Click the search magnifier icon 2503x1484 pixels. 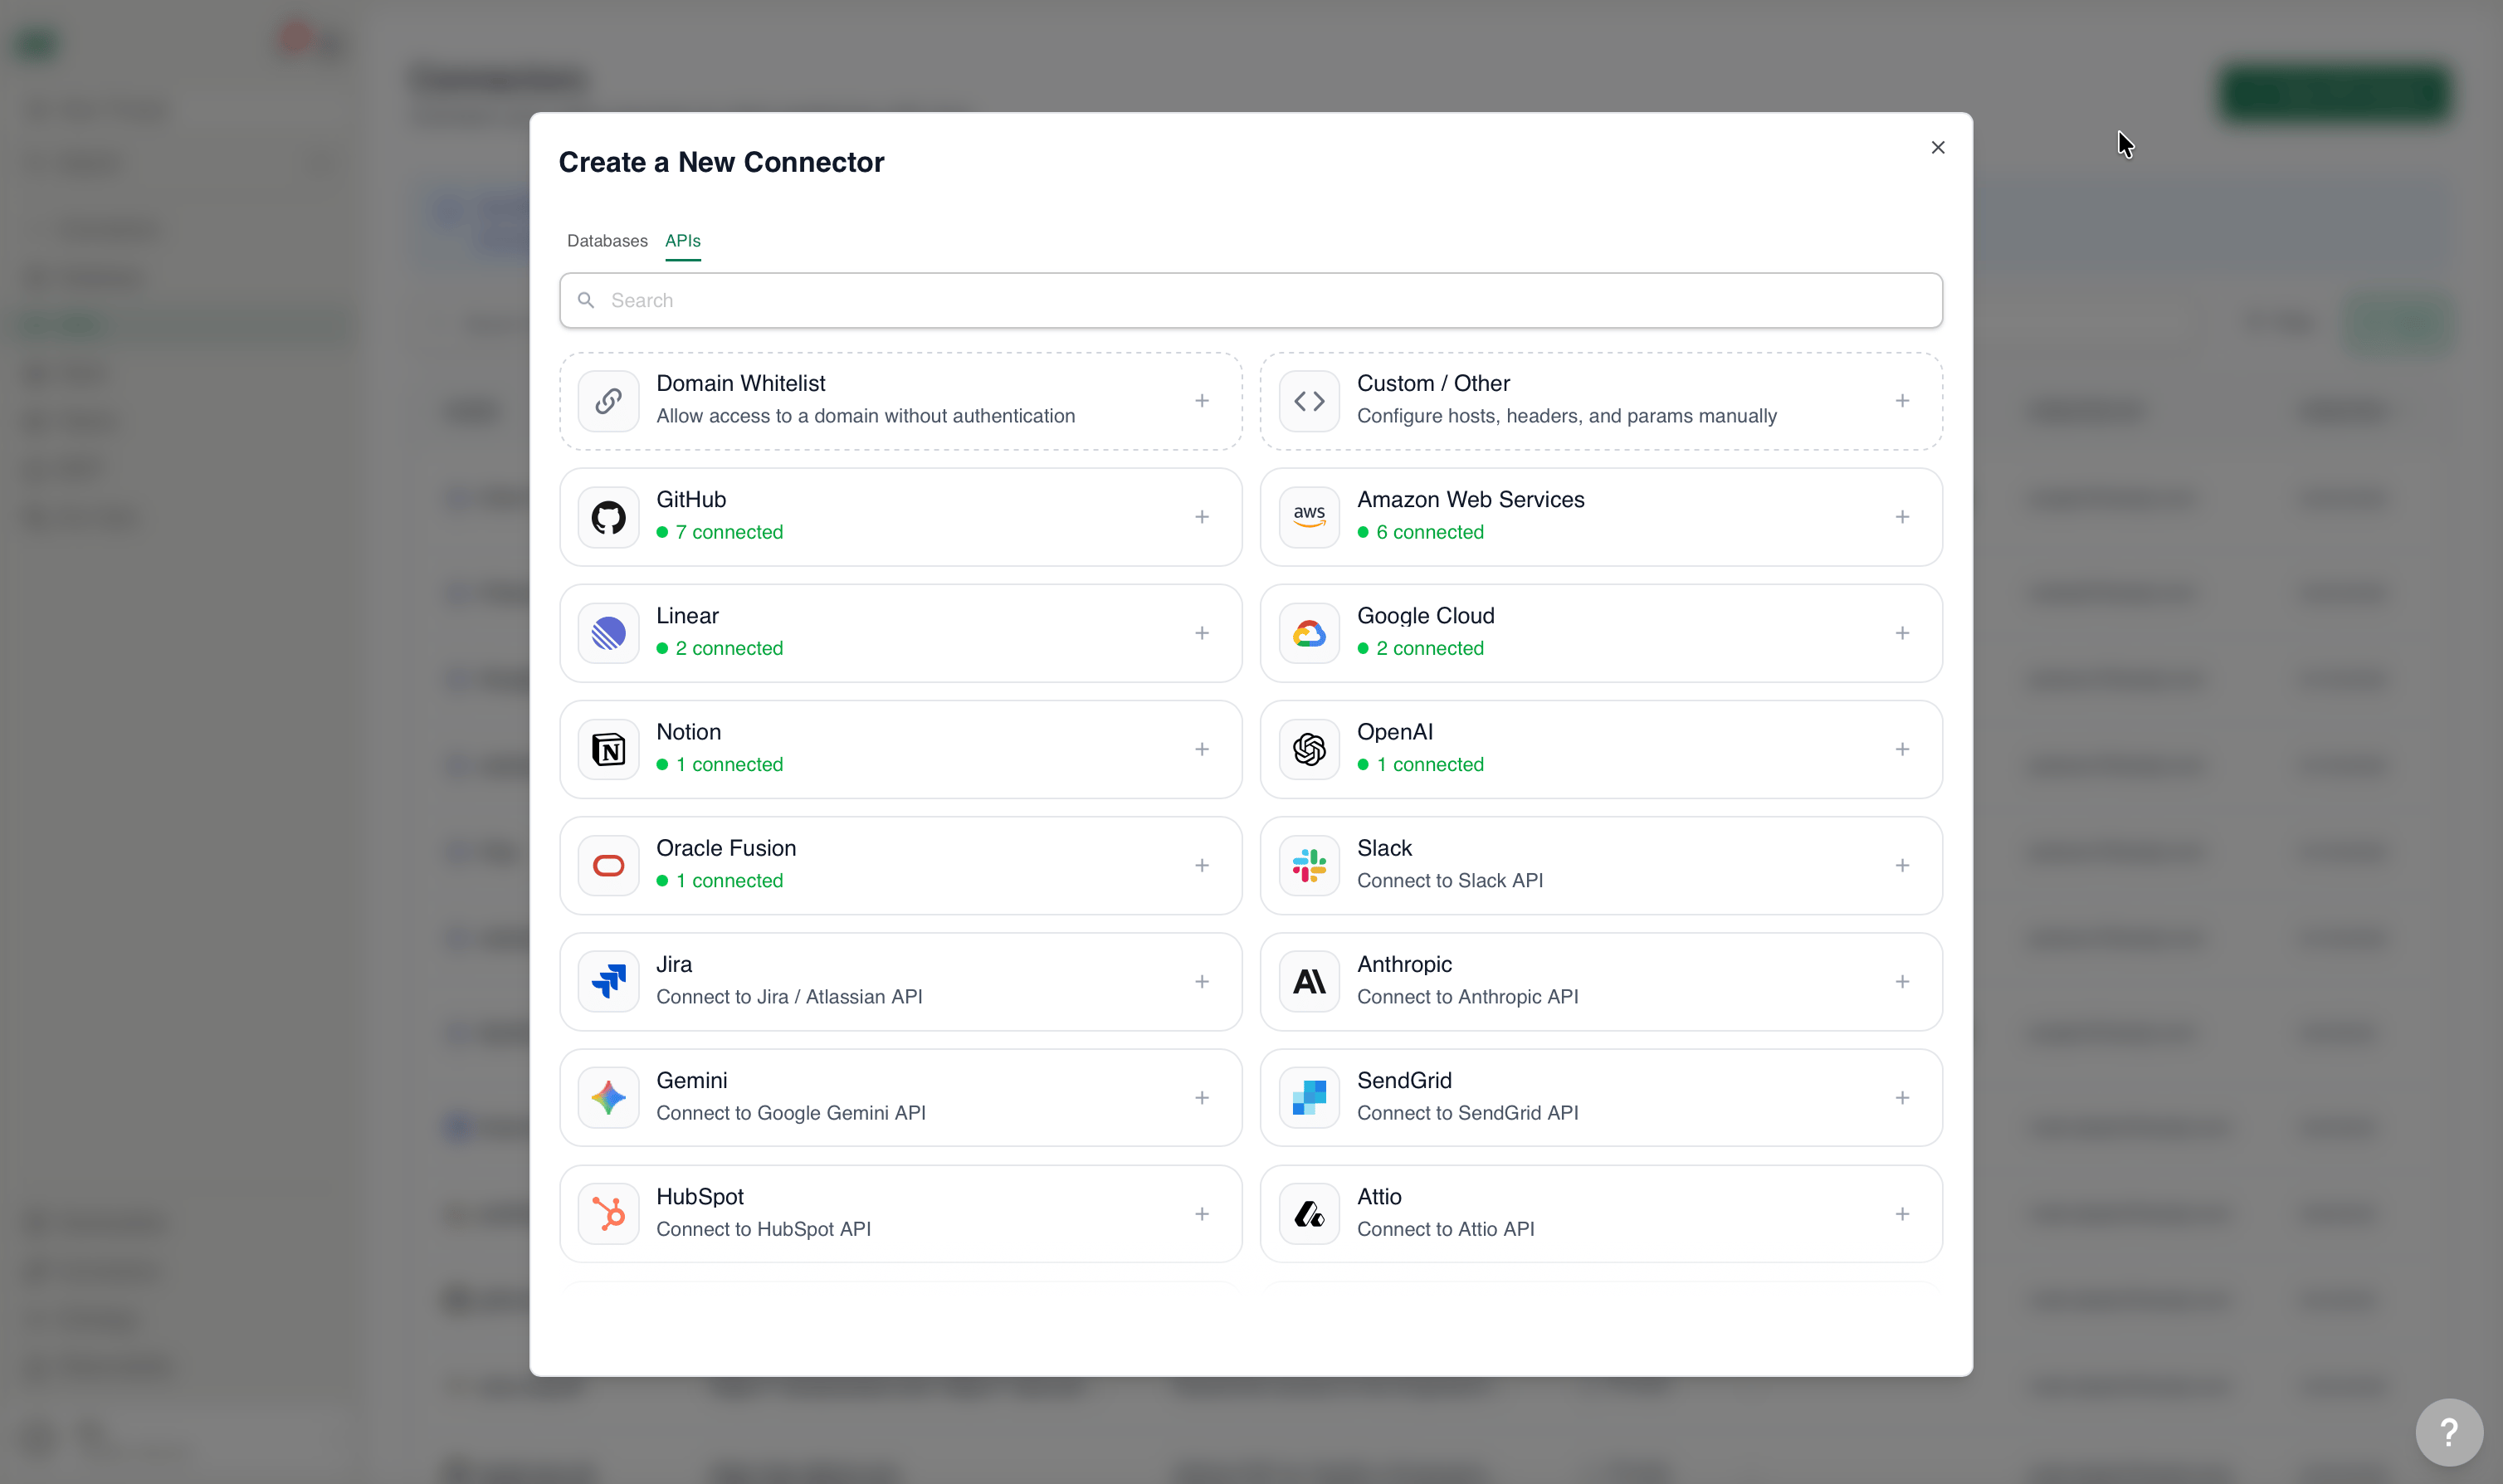point(587,300)
